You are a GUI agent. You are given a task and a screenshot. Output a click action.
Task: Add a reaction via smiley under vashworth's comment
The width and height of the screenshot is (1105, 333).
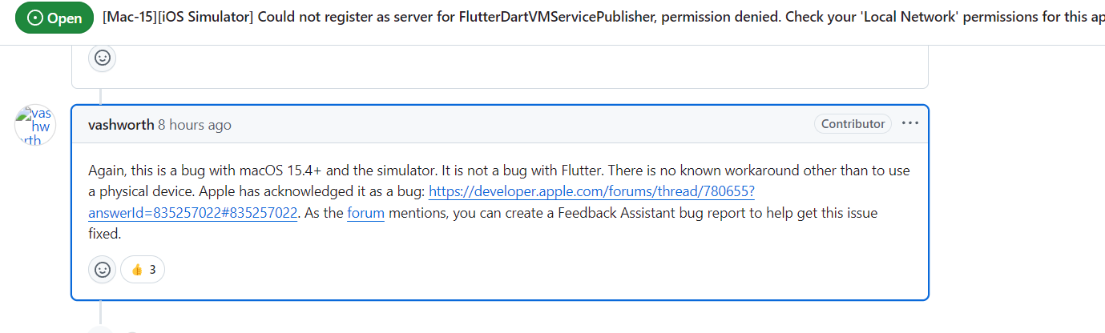pos(102,270)
